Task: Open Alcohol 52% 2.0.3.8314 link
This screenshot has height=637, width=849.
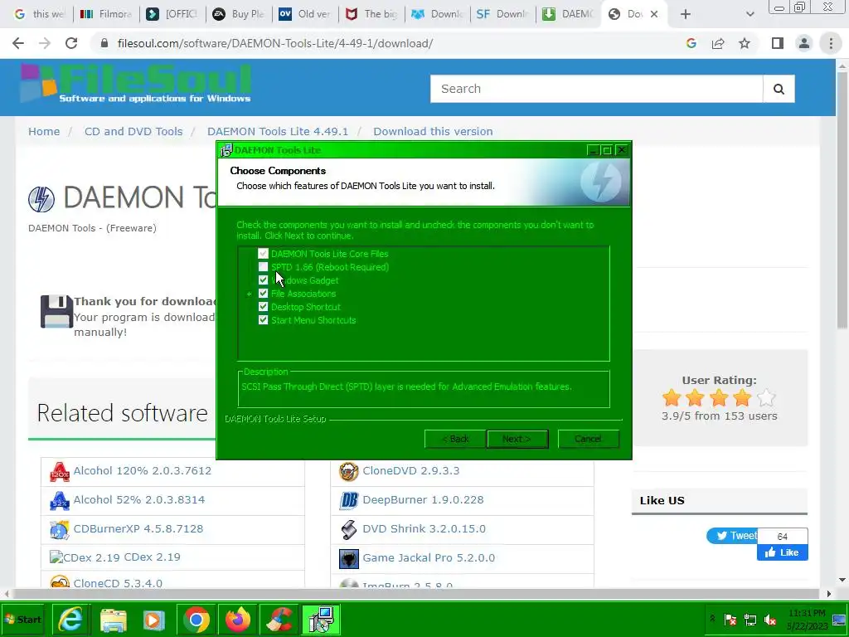Action: click(x=139, y=500)
